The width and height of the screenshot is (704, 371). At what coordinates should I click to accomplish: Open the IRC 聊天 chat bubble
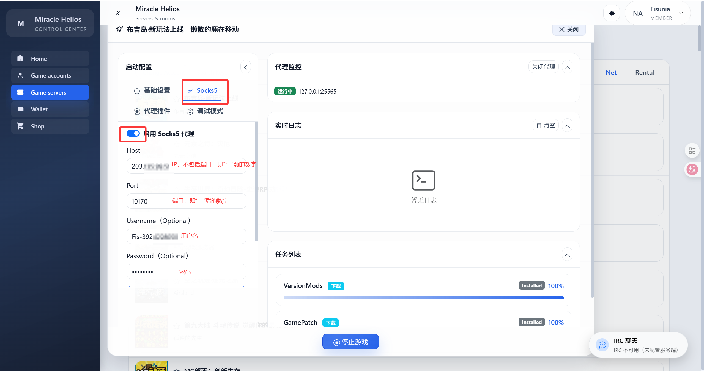point(602,345)
